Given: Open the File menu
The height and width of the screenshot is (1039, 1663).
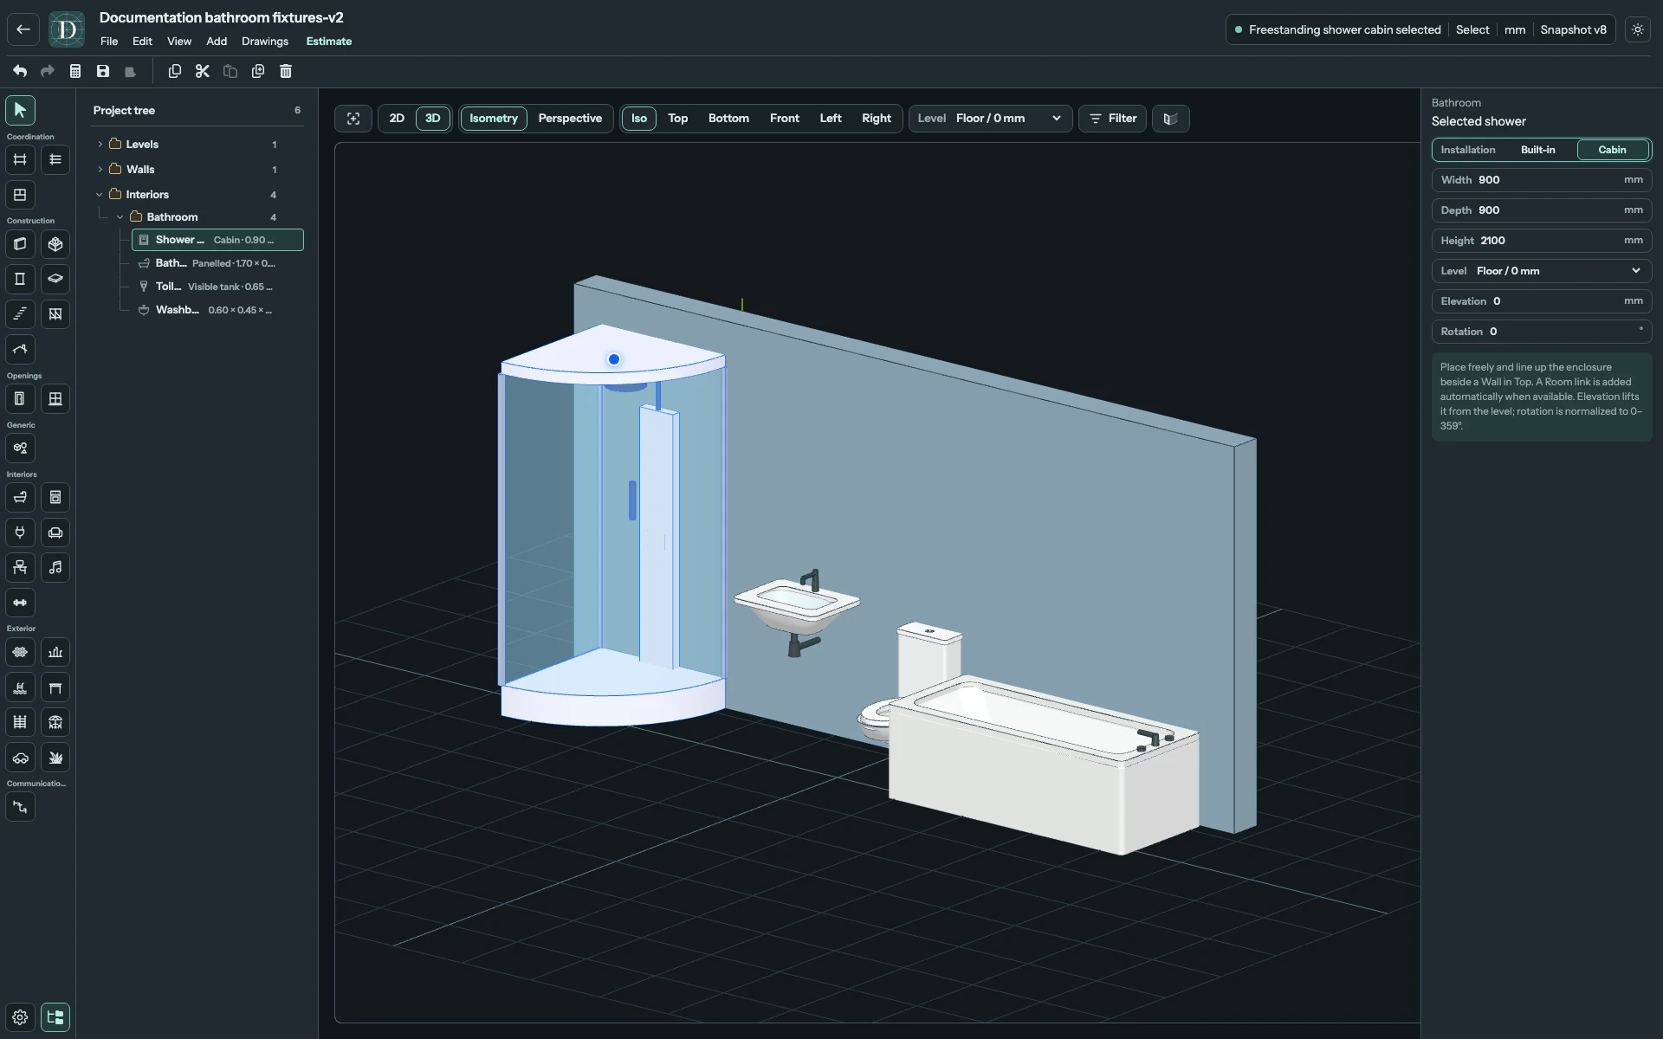Looking at the screenshot, I should pyautogui.click(x=109, y=42).
